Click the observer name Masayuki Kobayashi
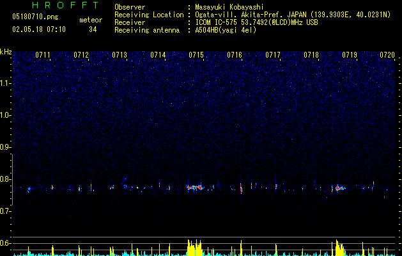Screen dimensions: 402x256 [229, 7]
